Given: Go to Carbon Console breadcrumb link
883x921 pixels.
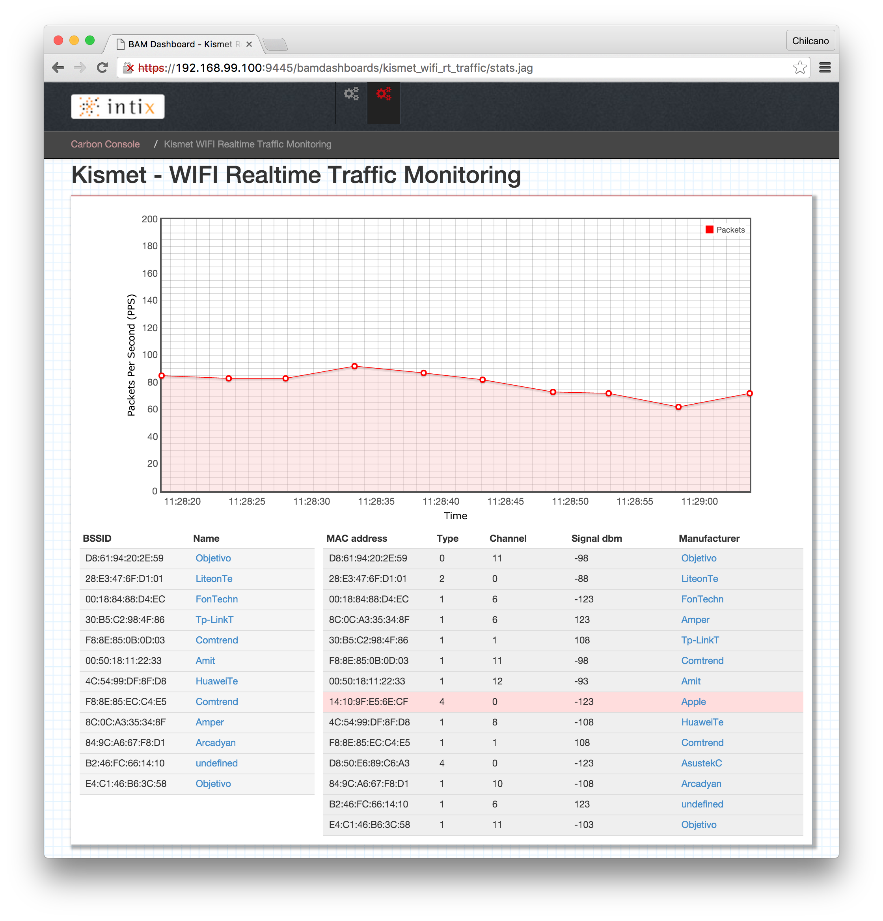Looking at the screenshot, I should point(105,144).
